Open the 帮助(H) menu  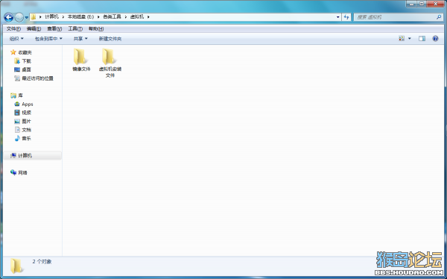pos(96,29)
